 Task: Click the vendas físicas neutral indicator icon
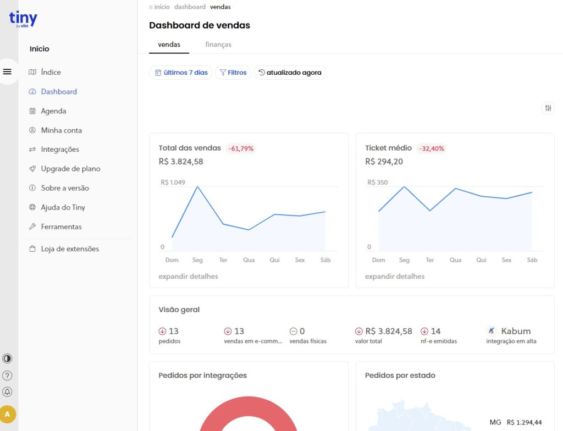click(294, 331)
